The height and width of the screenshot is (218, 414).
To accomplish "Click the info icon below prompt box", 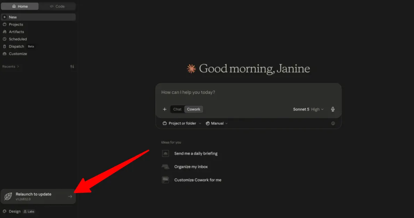I will (x=333, y=123).
